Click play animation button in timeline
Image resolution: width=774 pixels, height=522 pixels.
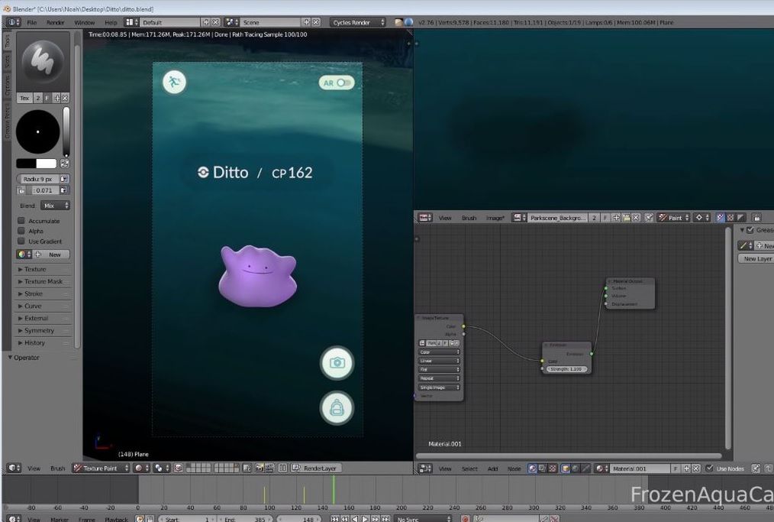click(366, 518)
